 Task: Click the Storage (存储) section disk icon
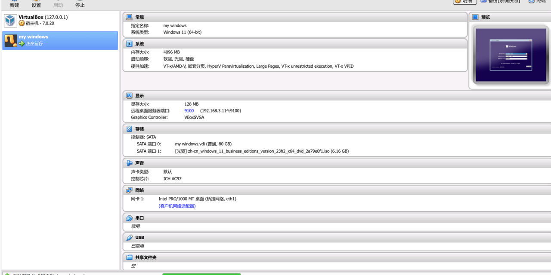click(130, 129)
